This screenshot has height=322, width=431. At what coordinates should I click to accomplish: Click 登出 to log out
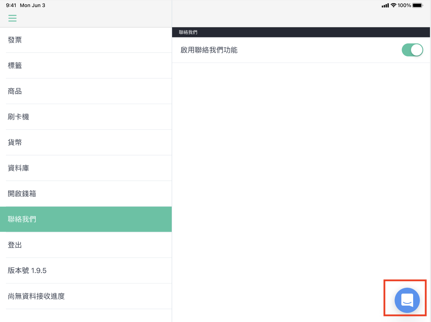point(86,245)
